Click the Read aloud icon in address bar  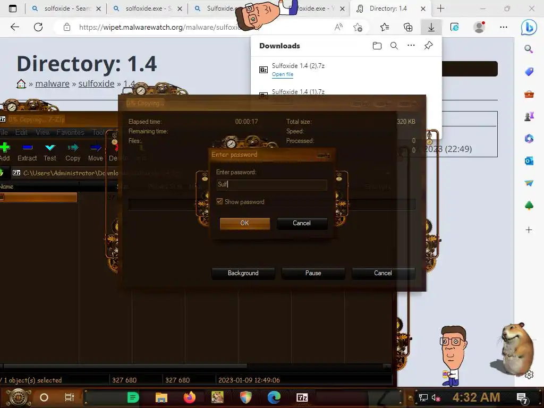[338, 27]
